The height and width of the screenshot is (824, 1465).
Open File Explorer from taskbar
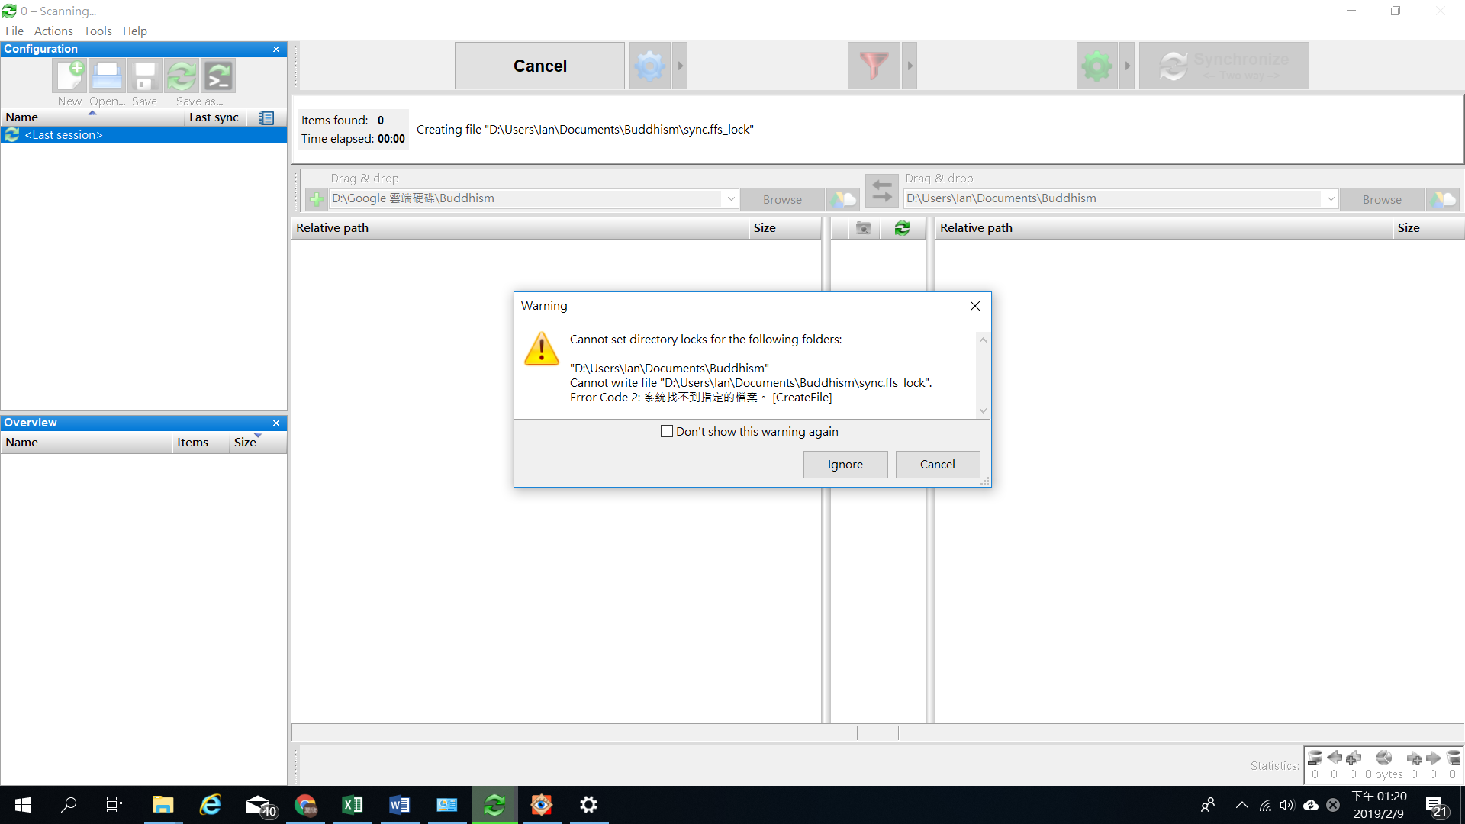(x=163, y=805)
